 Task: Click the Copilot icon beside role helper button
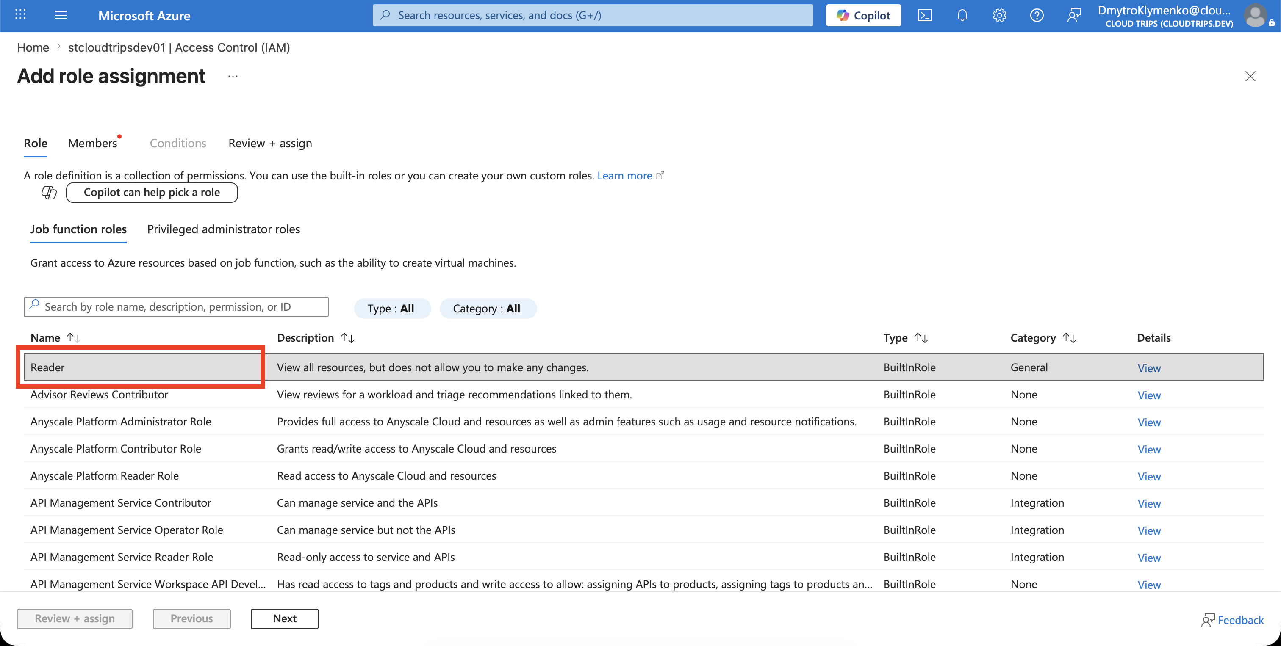pyautogui.click(x=49, y=192)
